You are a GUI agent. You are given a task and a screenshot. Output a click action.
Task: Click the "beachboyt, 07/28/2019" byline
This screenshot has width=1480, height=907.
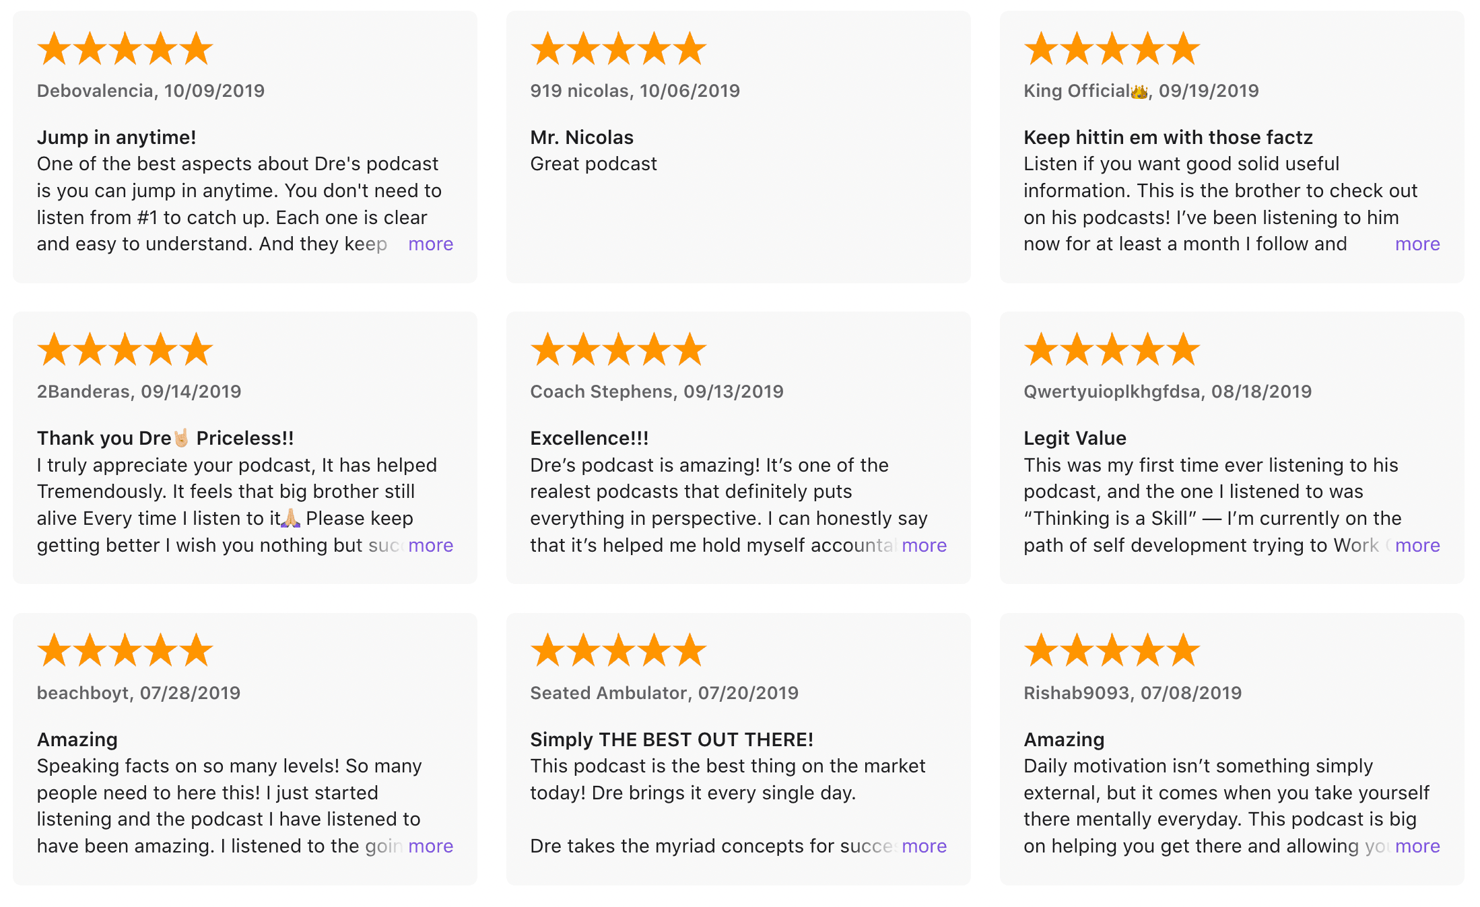point(139,693)
